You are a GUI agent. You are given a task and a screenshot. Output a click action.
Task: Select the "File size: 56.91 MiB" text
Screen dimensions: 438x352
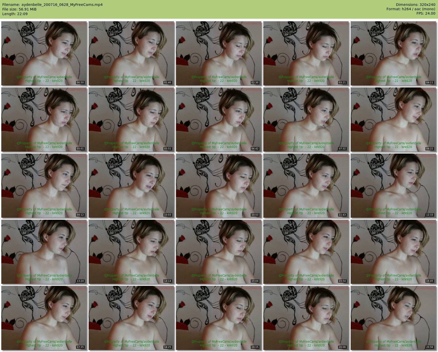19,9
